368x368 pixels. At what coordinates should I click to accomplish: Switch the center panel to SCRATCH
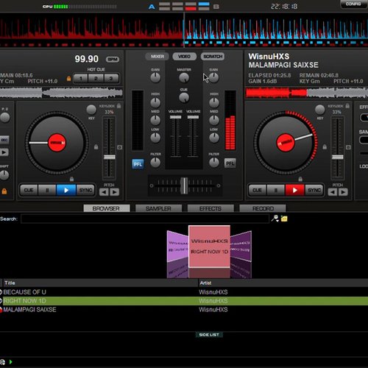pyautogui.click(x=213, y=57)
